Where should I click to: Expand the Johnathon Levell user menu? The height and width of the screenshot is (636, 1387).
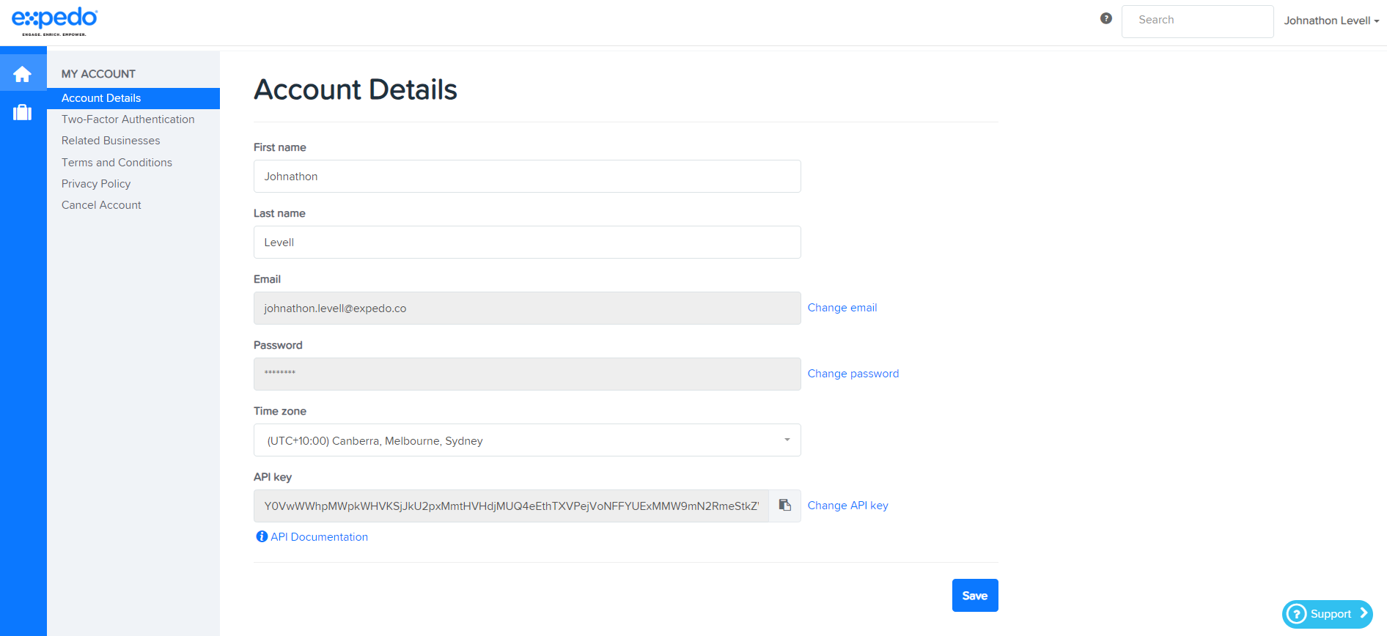(x=1331, y=21)
